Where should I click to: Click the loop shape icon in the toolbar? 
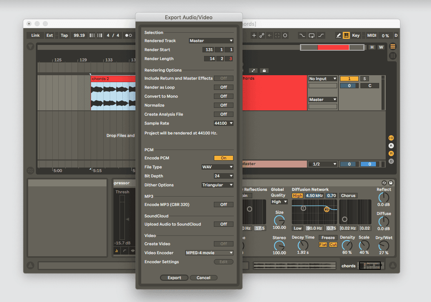tap(311, 36)
